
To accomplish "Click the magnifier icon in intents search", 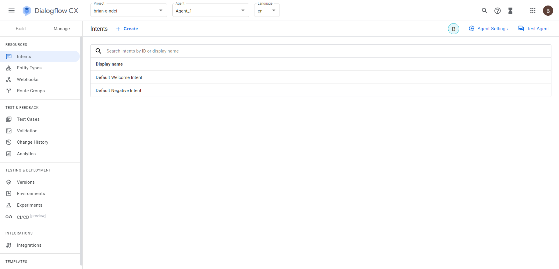I will click(98, 51).
